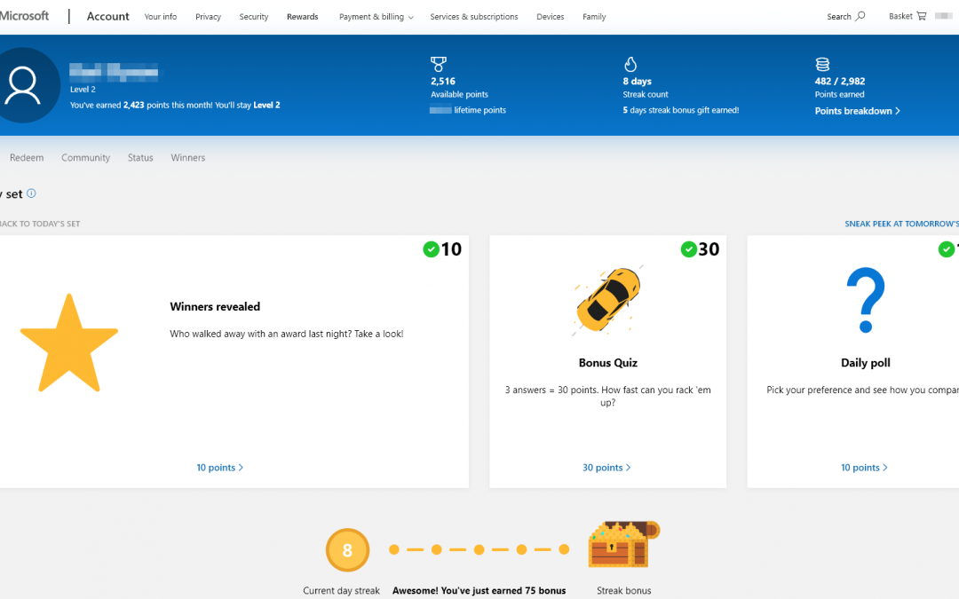Click the green checkmark on Daily poll card
959x599 pixels.
(947, 249)
